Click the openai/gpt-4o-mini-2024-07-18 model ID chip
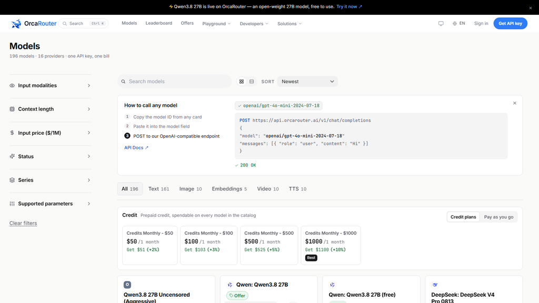Viewport: 539px width, 303px height. (x=279, y=105)
